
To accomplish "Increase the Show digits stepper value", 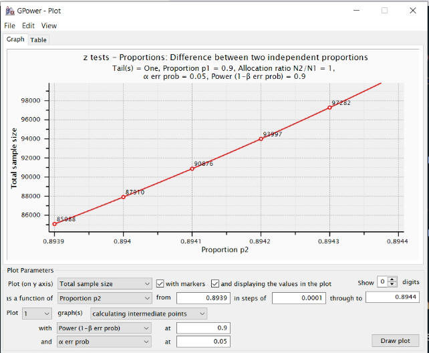I will [393, 280].
